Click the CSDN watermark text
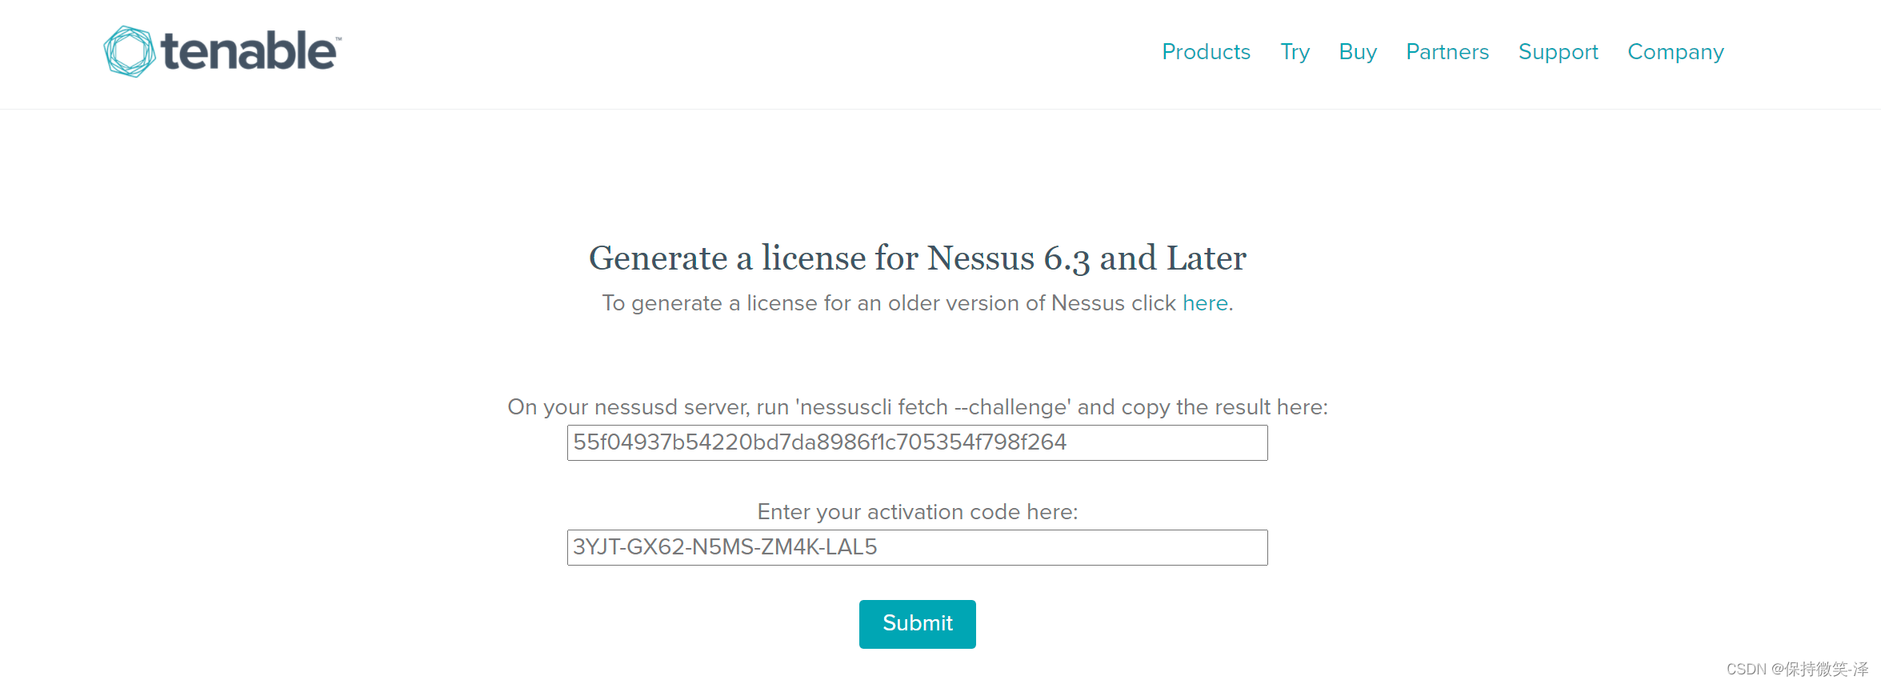Screen dimensions: 1881x684 pos(1796,669)
